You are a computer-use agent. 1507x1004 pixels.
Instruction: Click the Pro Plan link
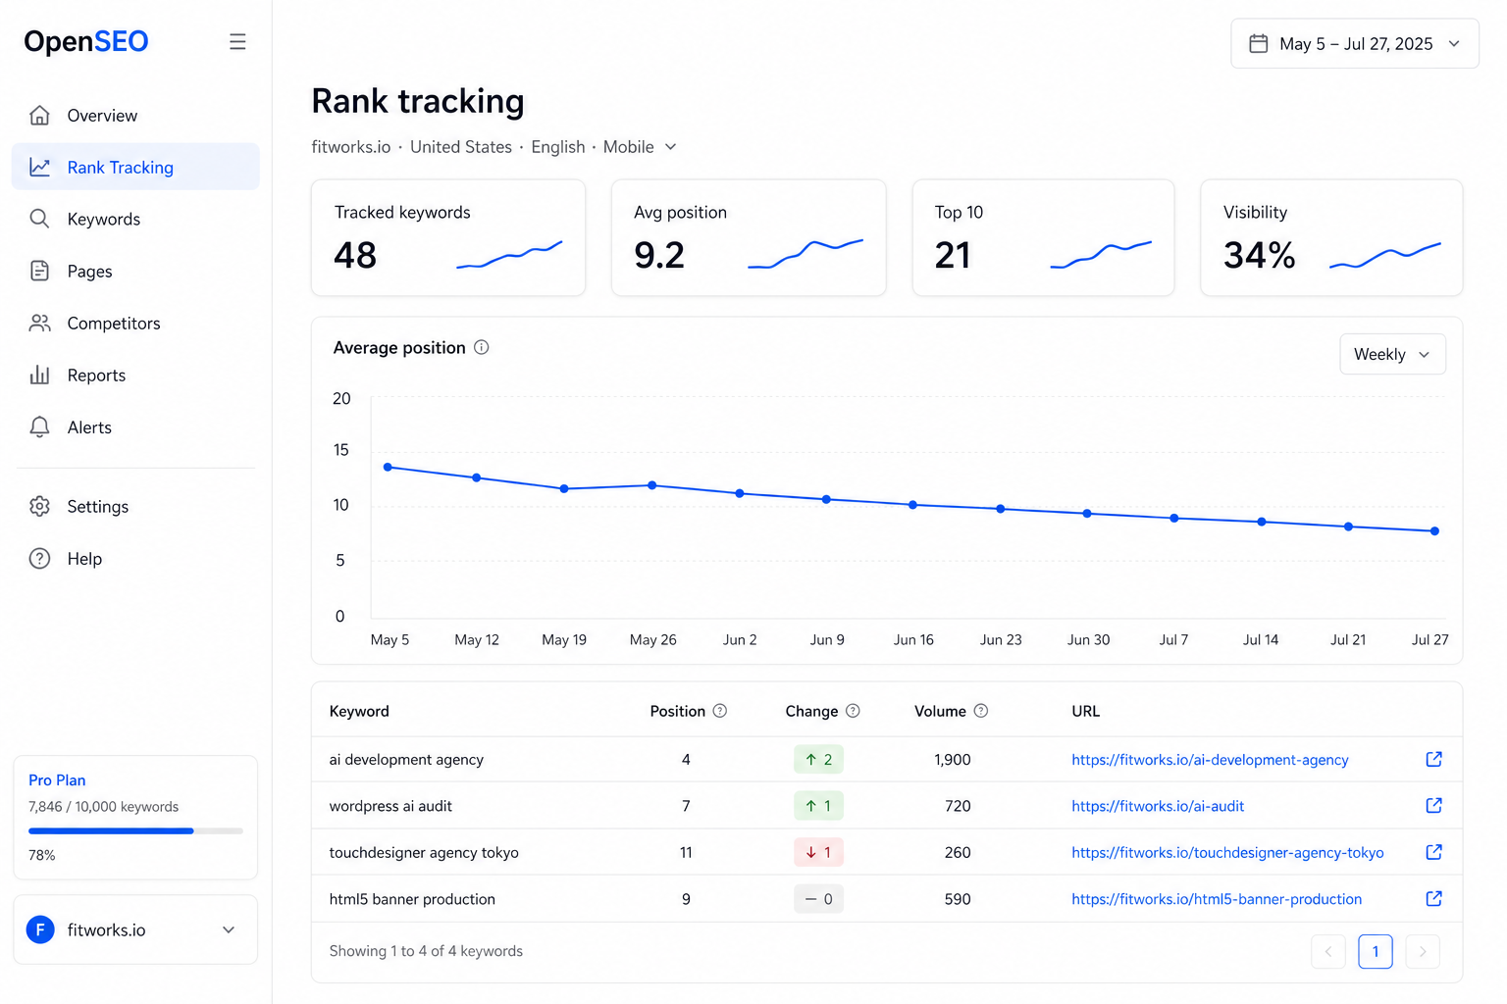(x=57, y=780)
